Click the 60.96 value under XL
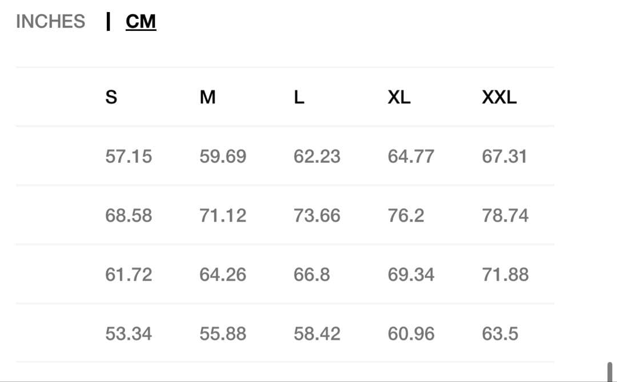Image resolution: width=617 pixels, height=382 pixels. coord(411,333)
